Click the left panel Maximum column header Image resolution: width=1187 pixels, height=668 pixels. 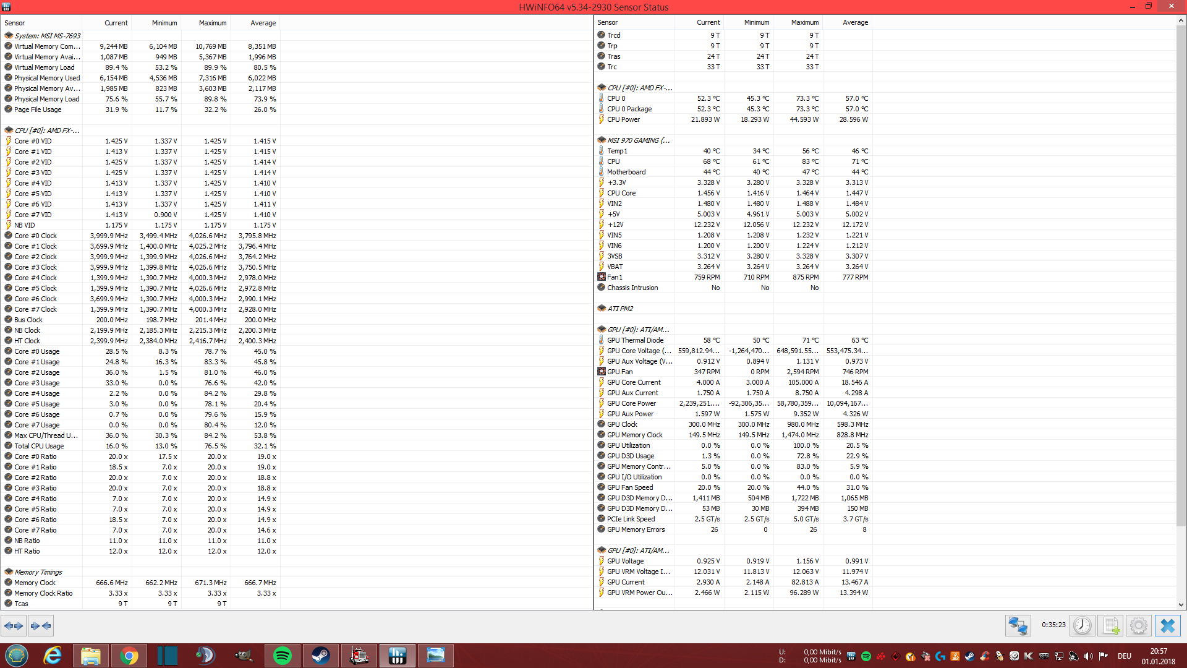tap(212, 23)
